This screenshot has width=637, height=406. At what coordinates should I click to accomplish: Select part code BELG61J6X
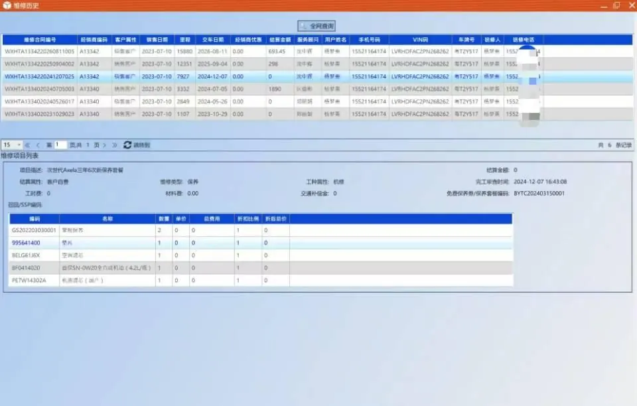(x=26, y=255)
